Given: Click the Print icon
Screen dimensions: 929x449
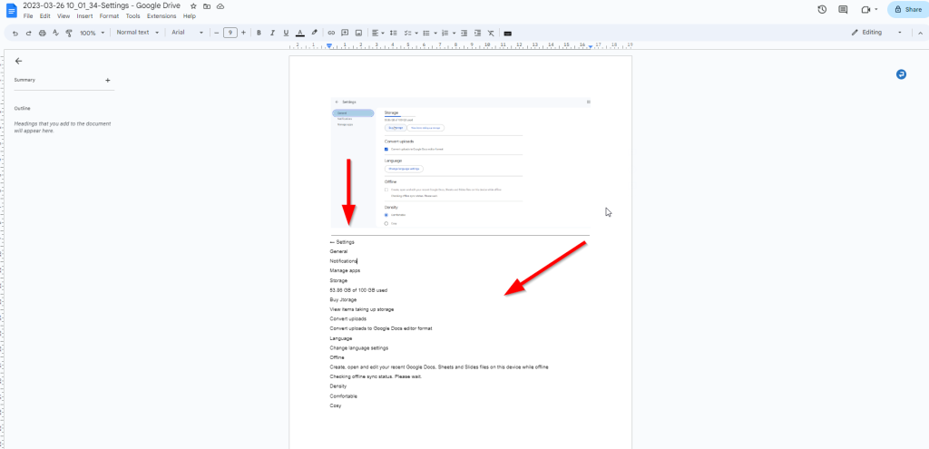Looking at the screenshot, I should coord(43,33).
